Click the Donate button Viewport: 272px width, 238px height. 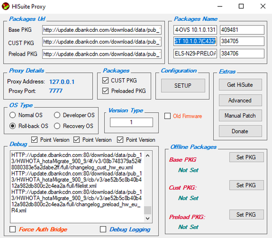tap(240, 131)
